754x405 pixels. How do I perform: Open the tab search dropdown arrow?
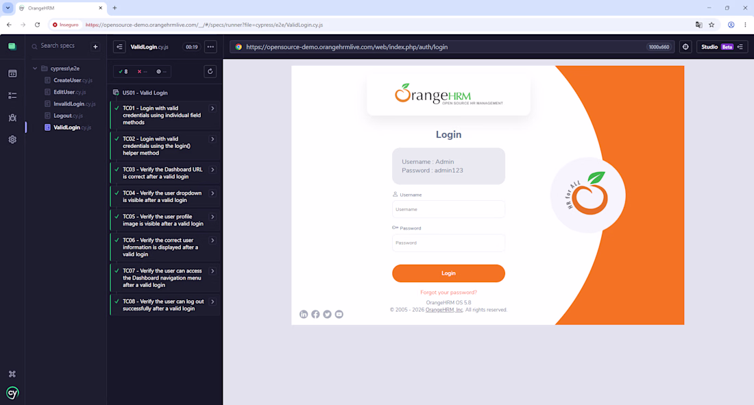tap(8, 8)
